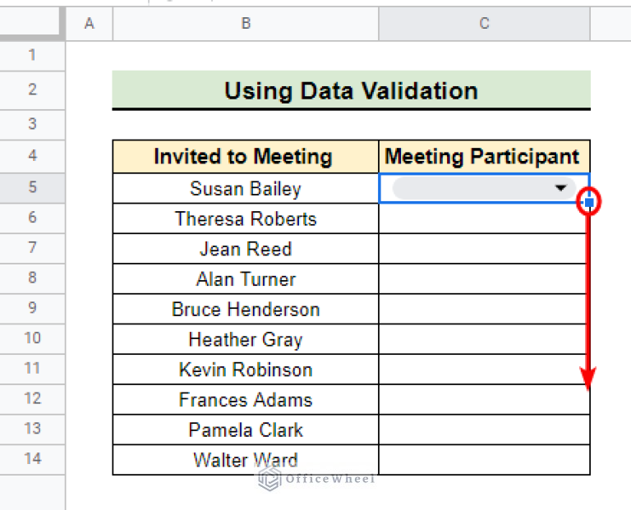Click the Invited to Meeting header cell
The height and width of the screenshot is (510, 631).
coord(246,157)
